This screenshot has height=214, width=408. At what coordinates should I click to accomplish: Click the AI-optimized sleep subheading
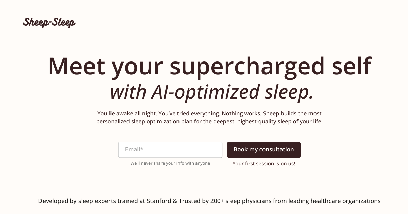[211, 91]
